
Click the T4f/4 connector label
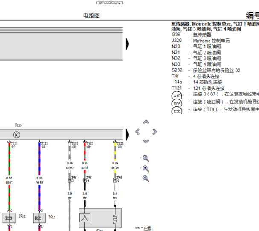(x=89, y=179)
